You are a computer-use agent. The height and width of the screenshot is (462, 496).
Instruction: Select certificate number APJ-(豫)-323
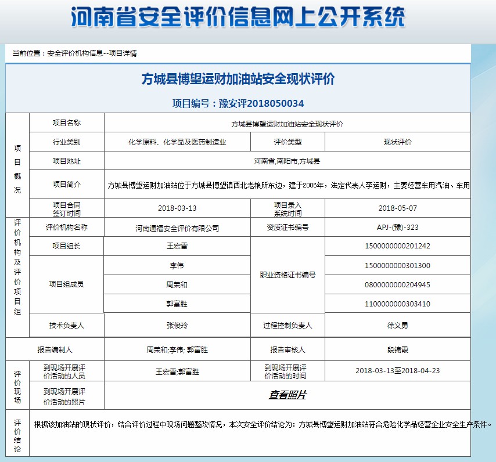(x=398, y=227)
